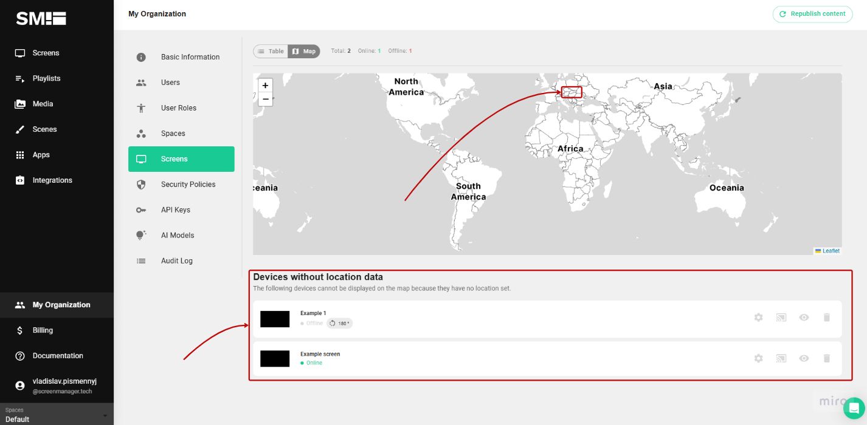Click the cast icon for Example screen
Image resolution: width=867 pixels, height=425 pixels.
point(781,358)
